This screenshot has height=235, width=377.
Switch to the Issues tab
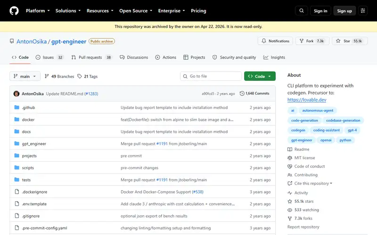[x=49, y=57]
